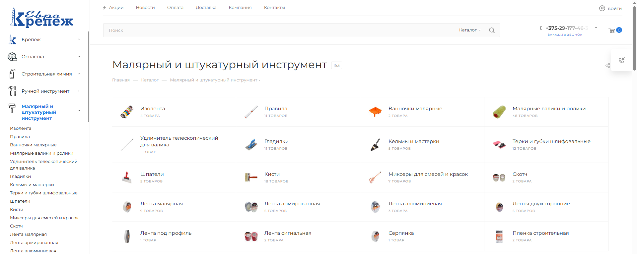The width and height of the screenshot is (637, 254).
Task: Open the Лента под профиль category link
Action: click(166, 233)
